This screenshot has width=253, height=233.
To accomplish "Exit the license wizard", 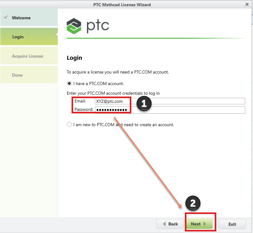I will pos(232,224).
